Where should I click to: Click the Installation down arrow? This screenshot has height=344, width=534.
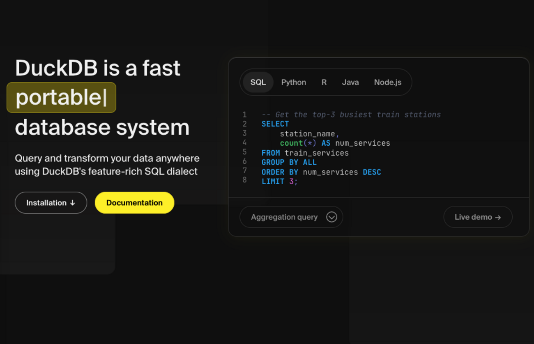click(x=73, y=202)
